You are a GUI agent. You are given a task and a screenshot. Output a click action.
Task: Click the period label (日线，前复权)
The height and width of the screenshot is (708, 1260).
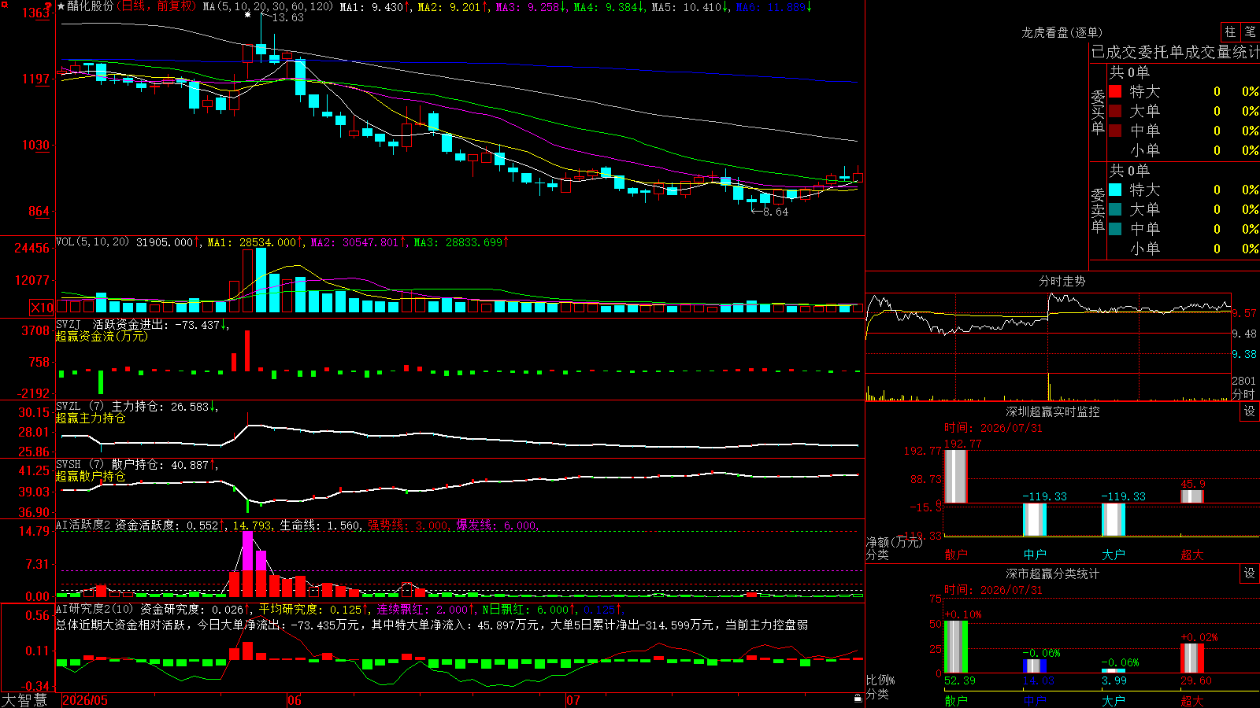(156, 6)
